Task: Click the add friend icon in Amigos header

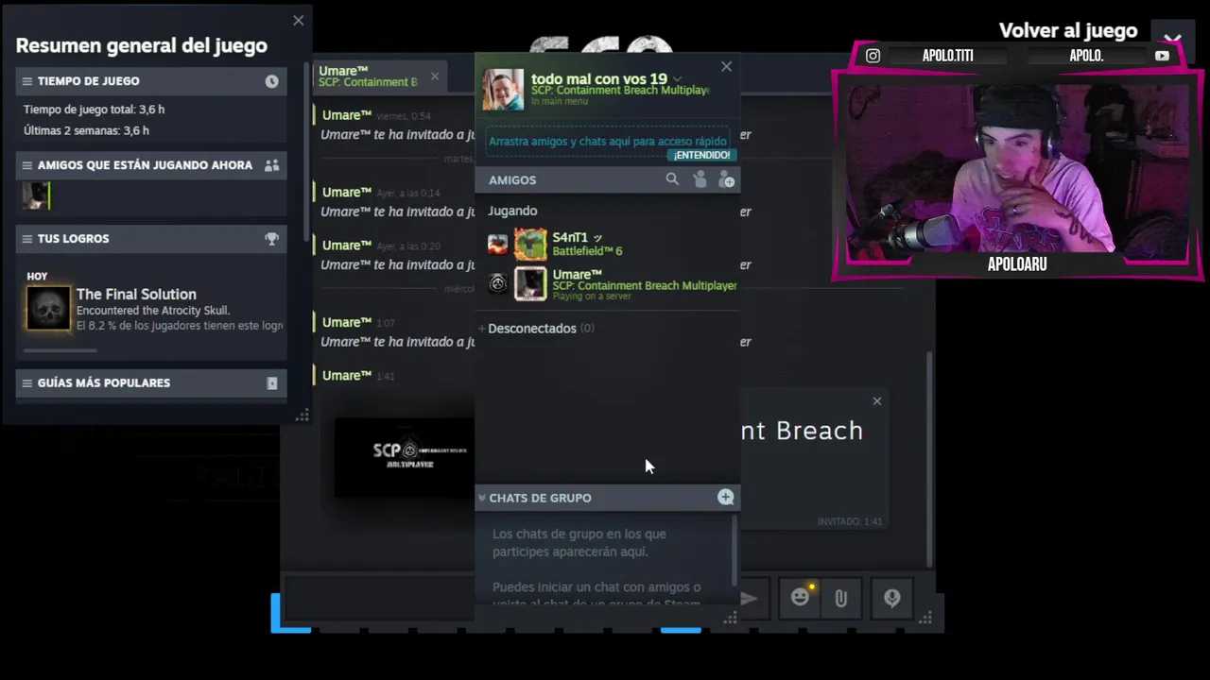Action: point(726,179)
